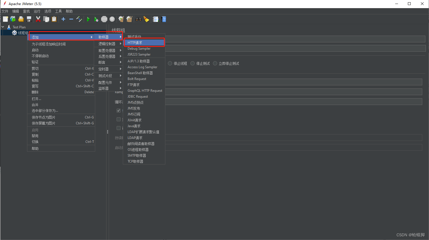Image resolution: width=429 pixels, height=240 pixels.
Task: Expand the 前置处理器 submenu arrow
Action: coord(121,50)
